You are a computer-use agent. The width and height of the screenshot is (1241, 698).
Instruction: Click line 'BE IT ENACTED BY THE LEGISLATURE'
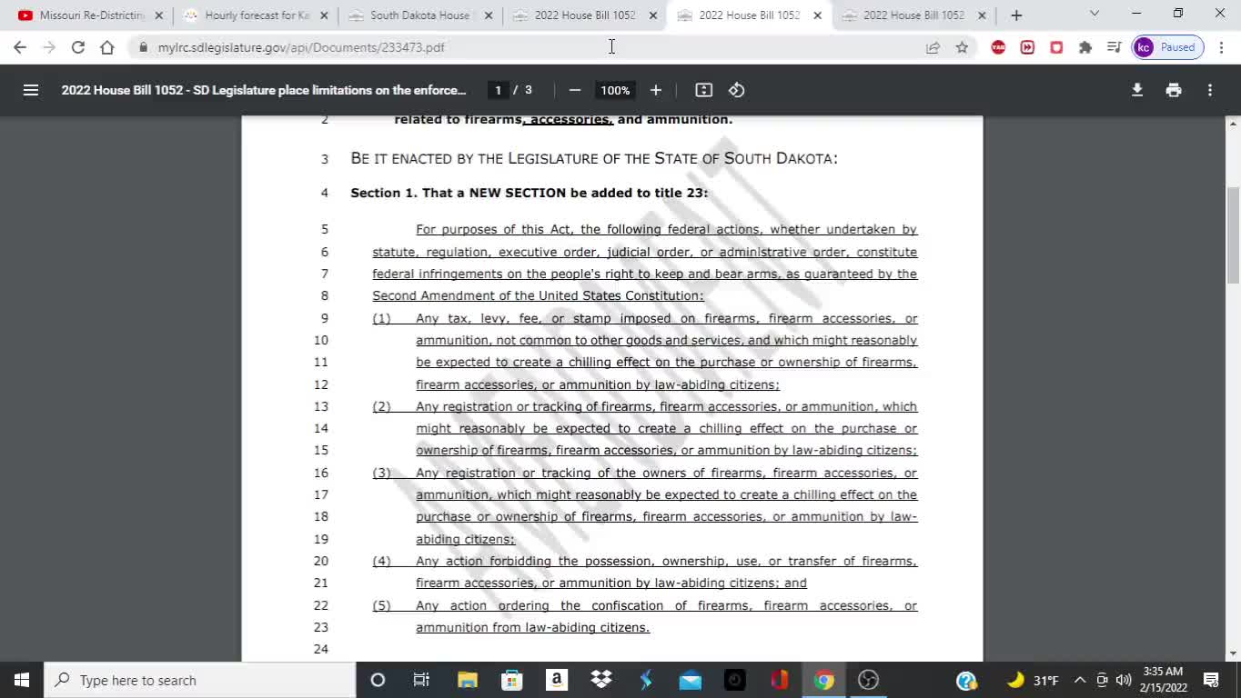click(x=594, y=158)
